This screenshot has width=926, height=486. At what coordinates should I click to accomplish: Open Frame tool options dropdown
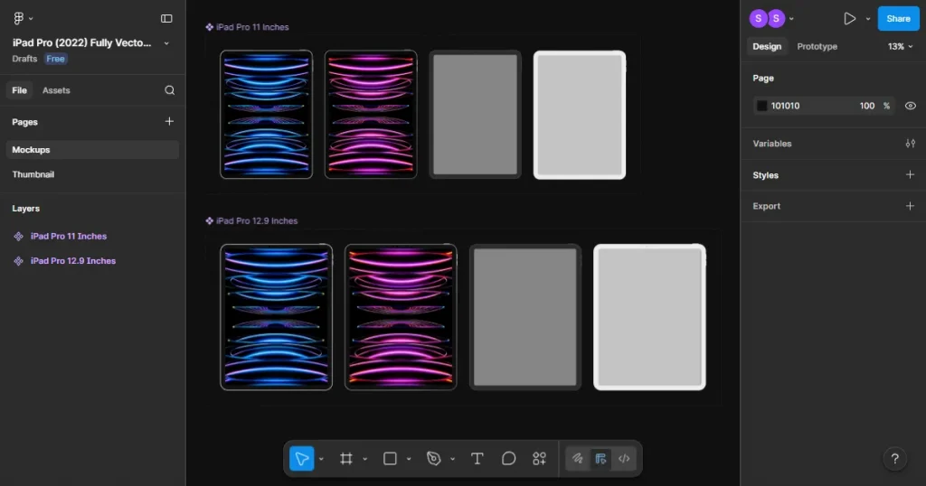(365, 459)
